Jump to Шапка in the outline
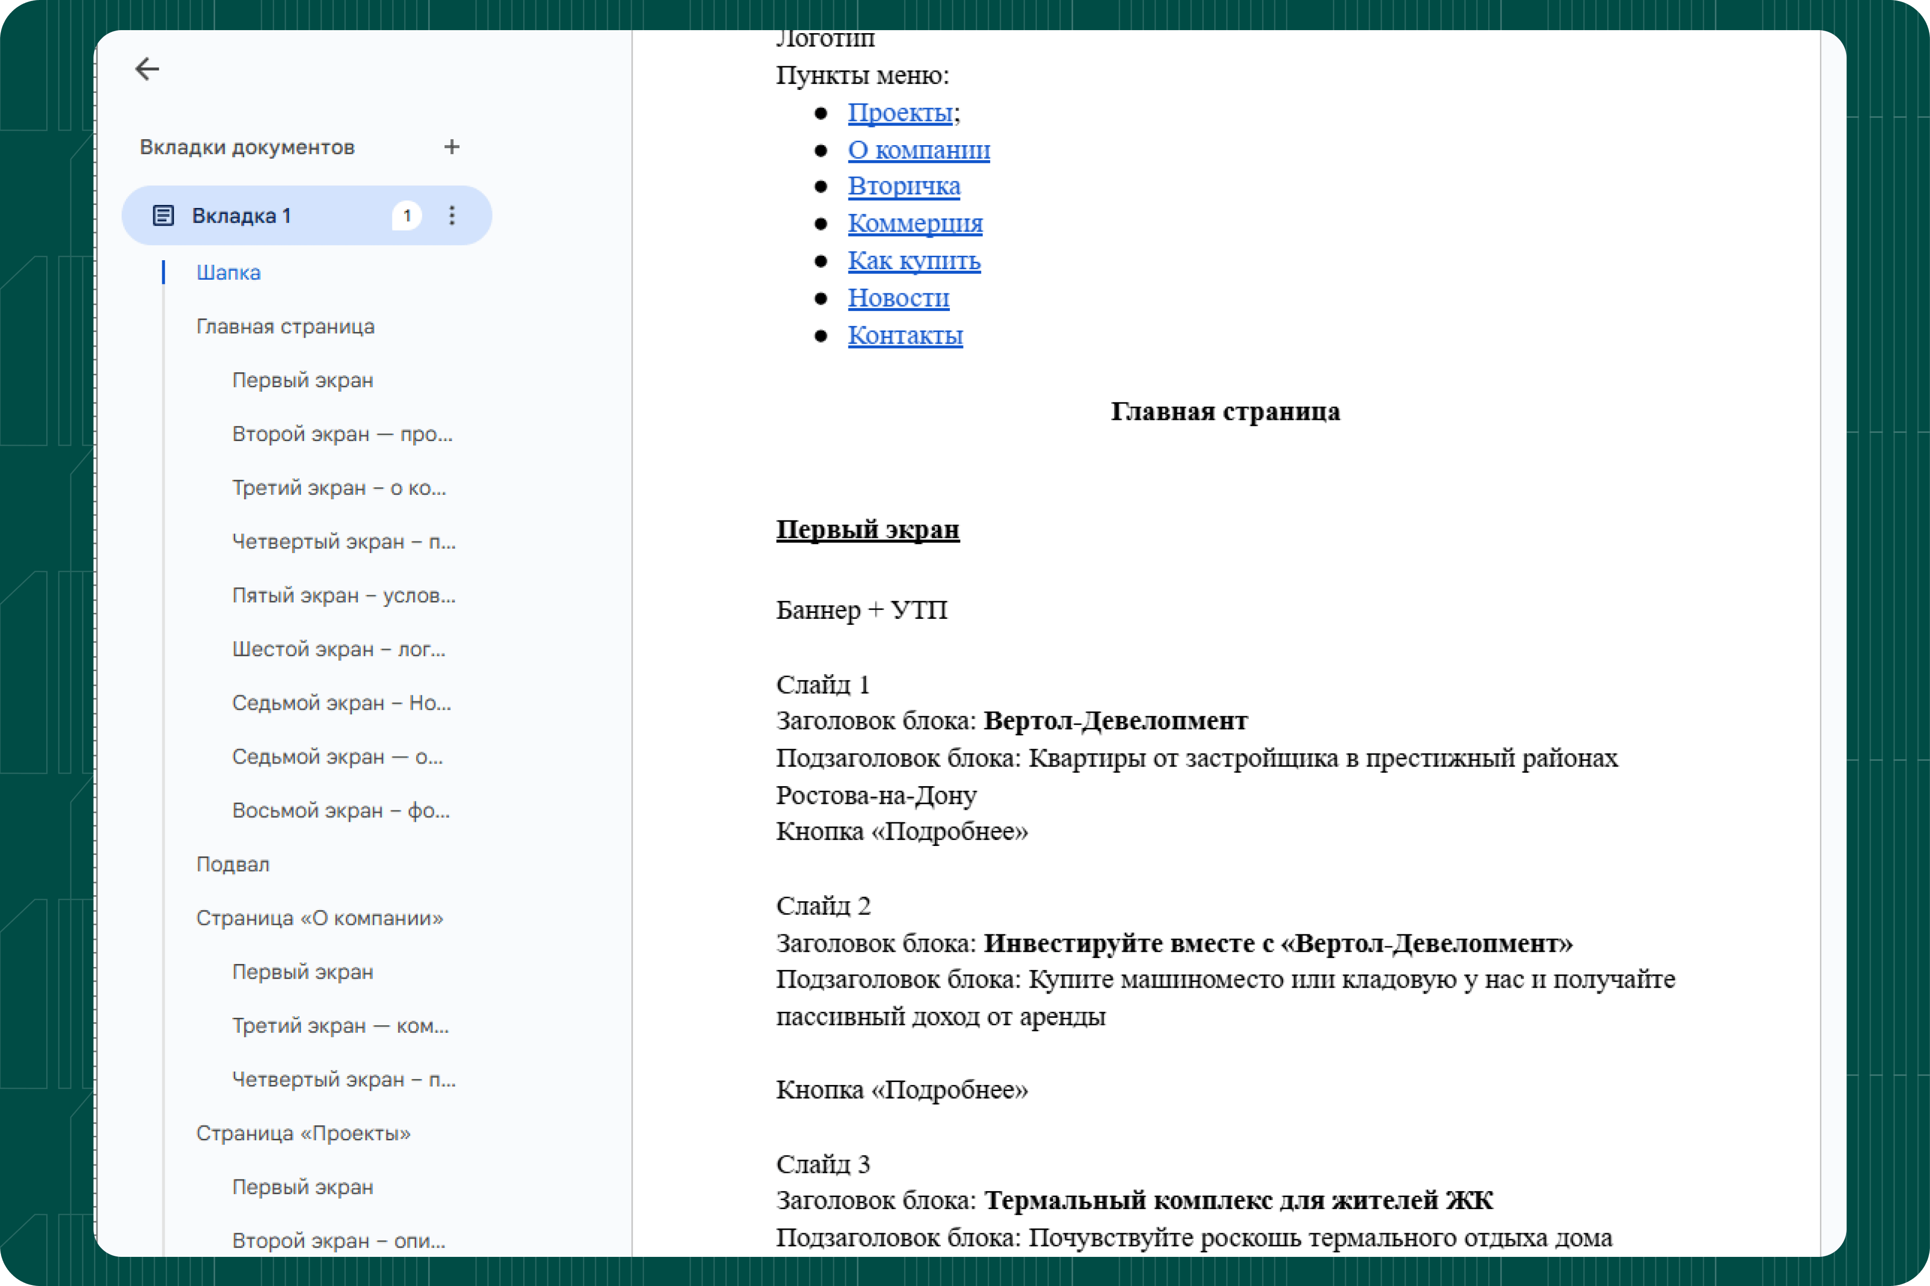 (x=228, y=272)
